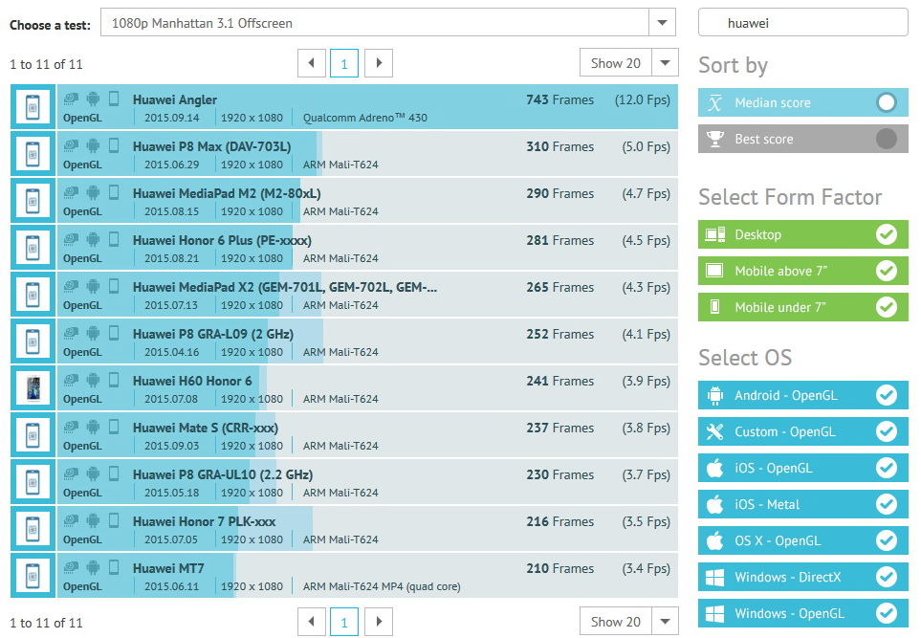Open the Huawei MediaPad M2 (M2-80xL) result
The image size is (921, 638).
click(x=227, y=194)
